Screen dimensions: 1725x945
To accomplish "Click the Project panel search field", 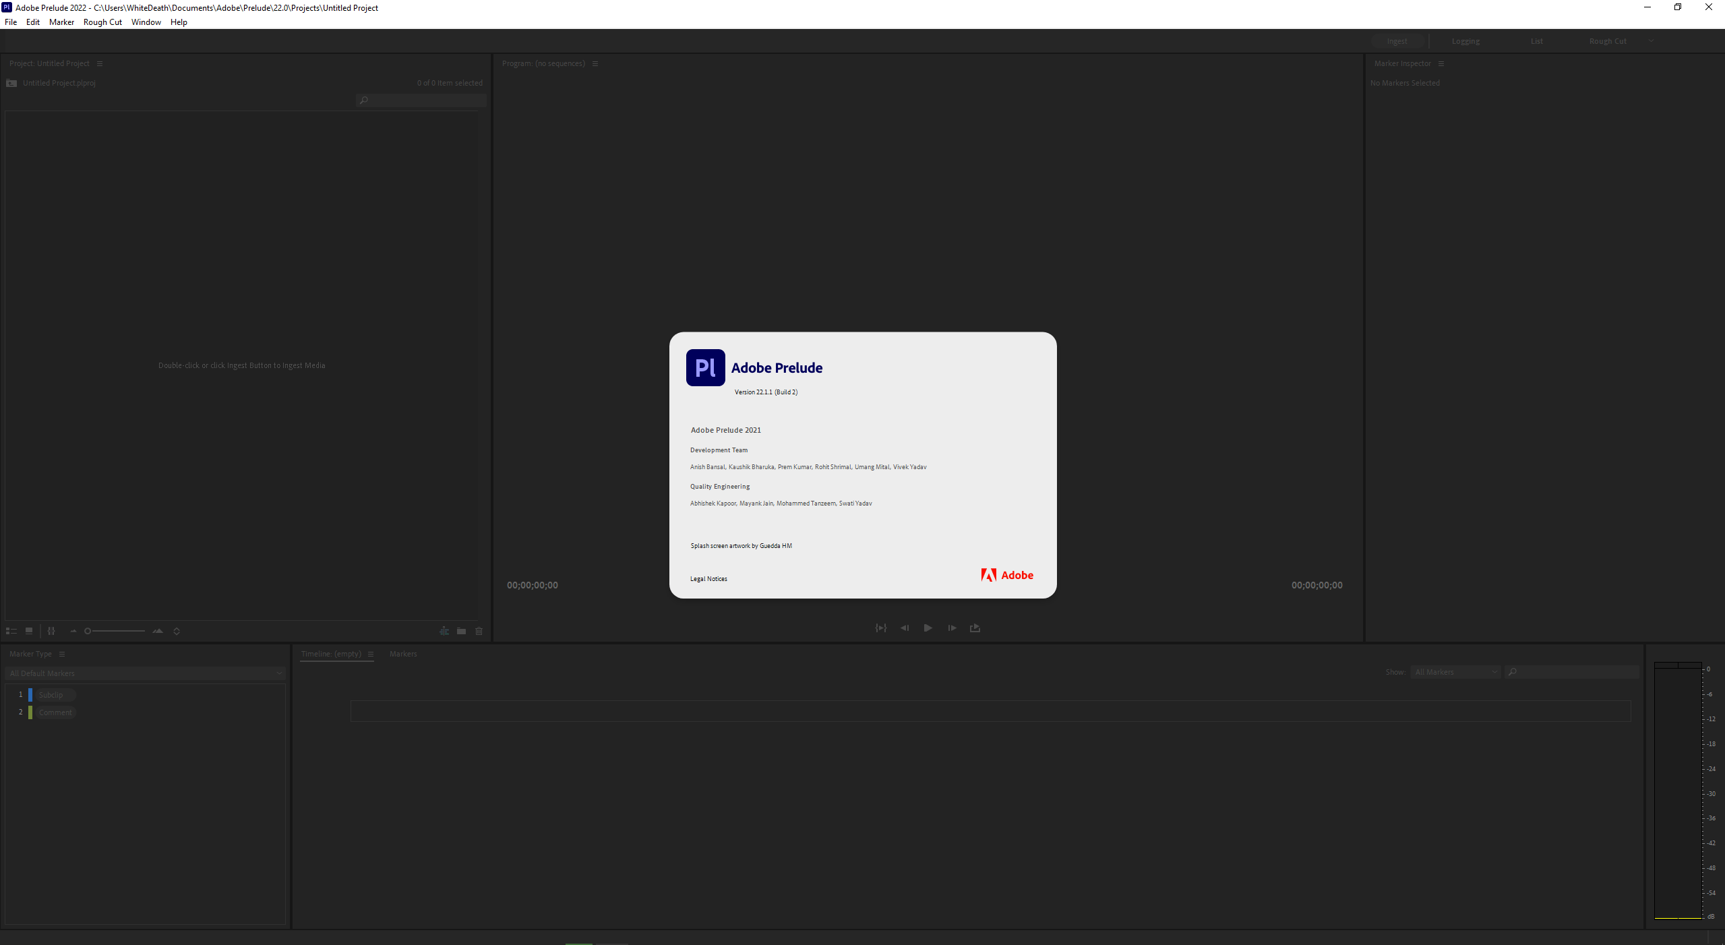I will point(421,100).
